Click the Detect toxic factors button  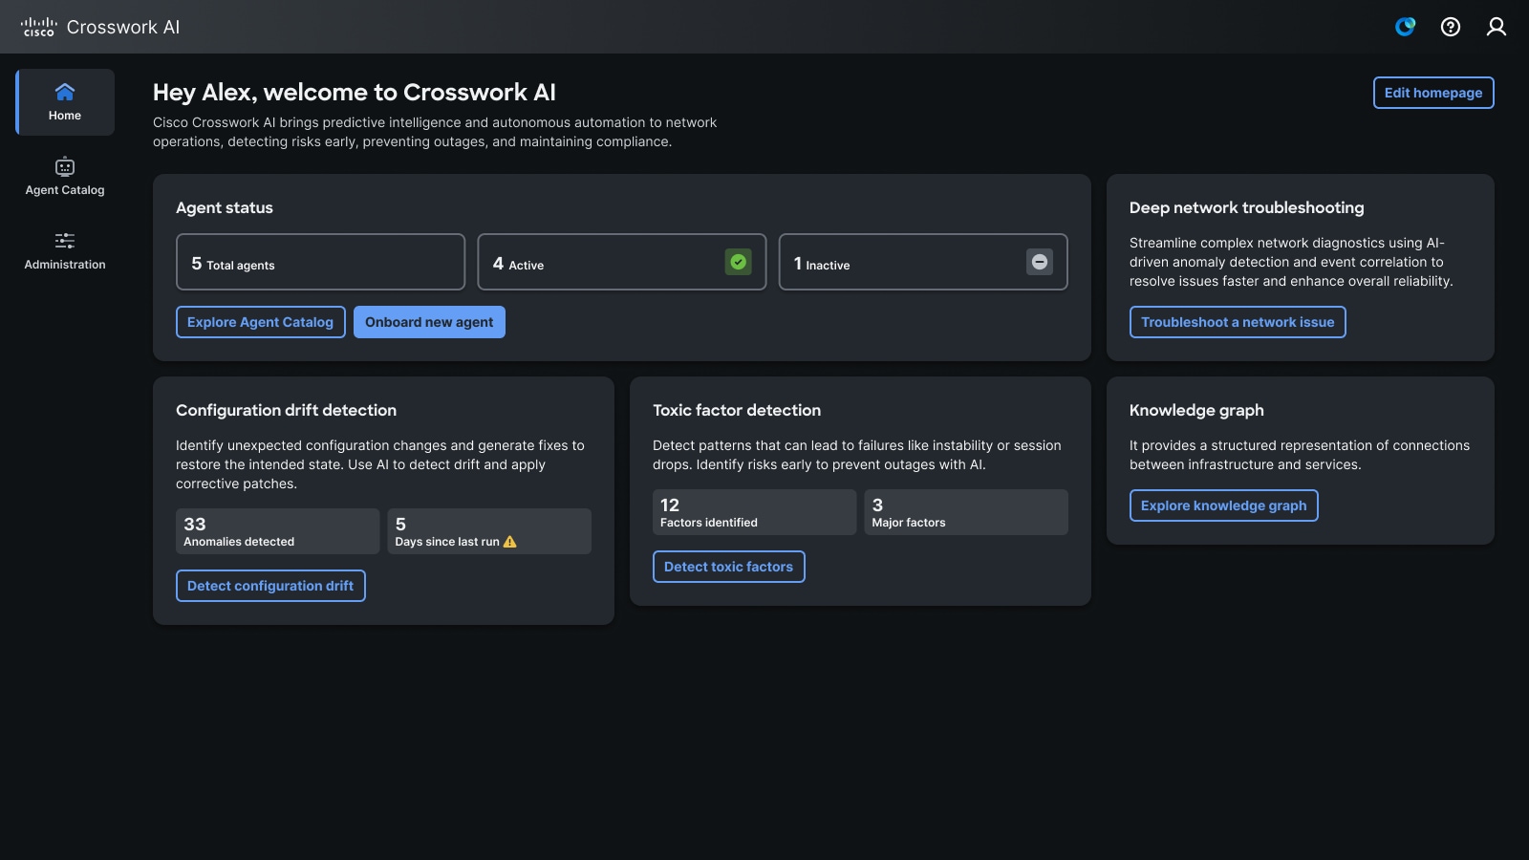(728, 567)
